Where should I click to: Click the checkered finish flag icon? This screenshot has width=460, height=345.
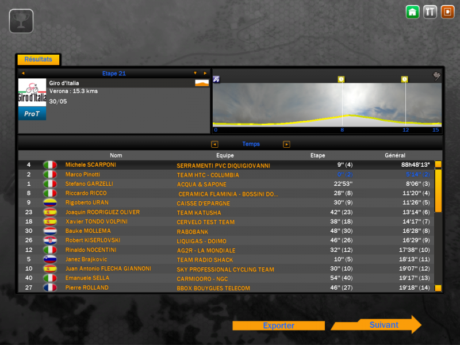pyautogui.click(x=437, y=76)
